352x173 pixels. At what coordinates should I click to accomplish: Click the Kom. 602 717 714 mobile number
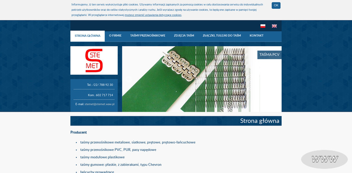(101, 95)
